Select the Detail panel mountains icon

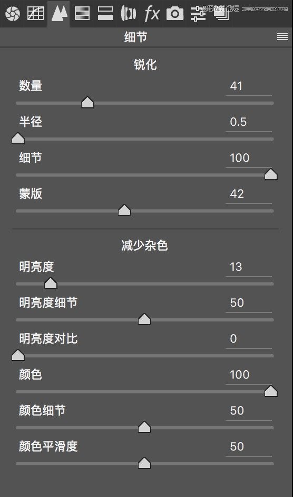pyautogui.click(x=59, y=13)
